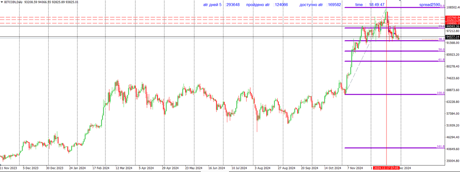460x172 pixels.
Task: Click the 40649.60 price scale value
Action: pyautogui.click(x=453, y=149)
